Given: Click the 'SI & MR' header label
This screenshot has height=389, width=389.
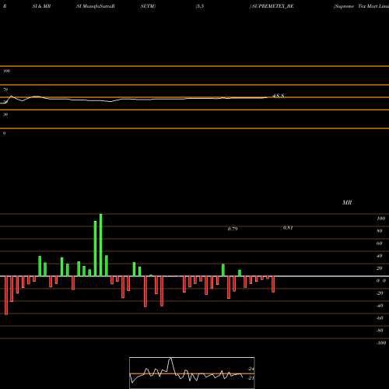Looking at the screenshot, I should click(x=41, y=6).
